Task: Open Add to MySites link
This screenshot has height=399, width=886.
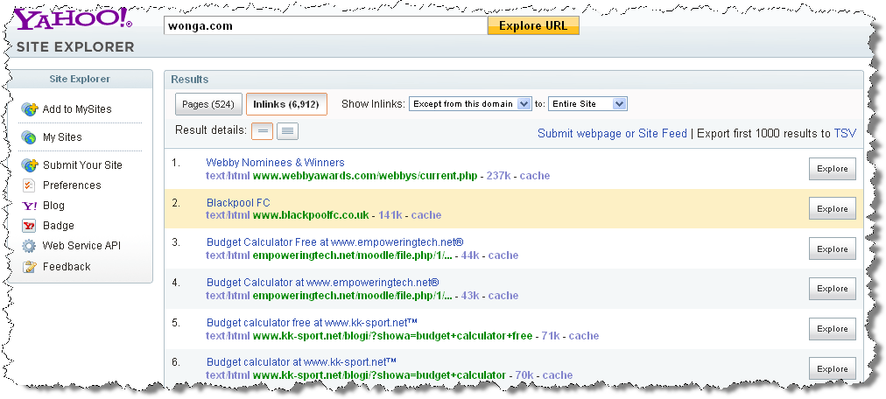Action: (77, 109)
